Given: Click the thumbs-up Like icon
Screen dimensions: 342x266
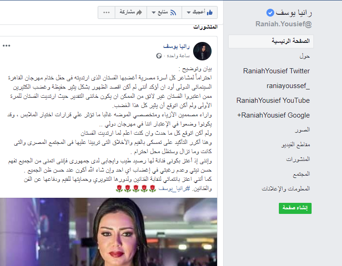Looking at the screenshot, I should [210, 12].
